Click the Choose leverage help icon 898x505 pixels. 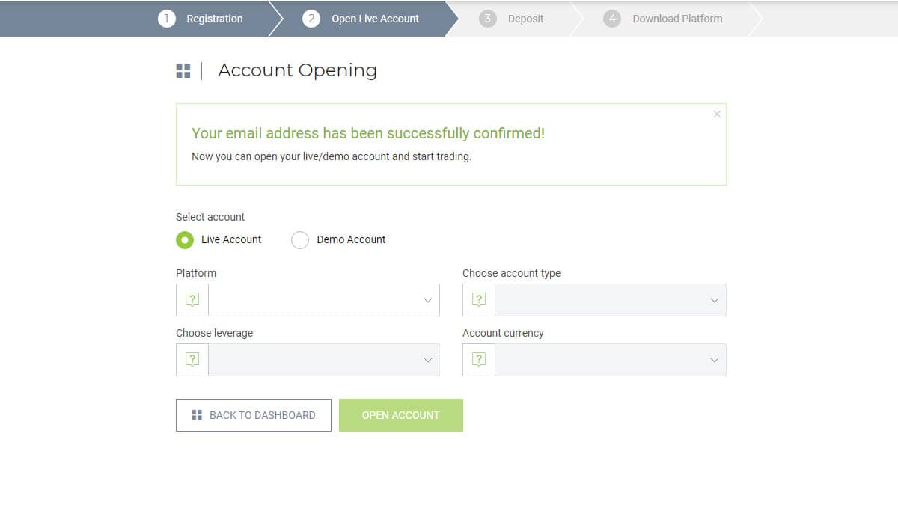(192, 360)
